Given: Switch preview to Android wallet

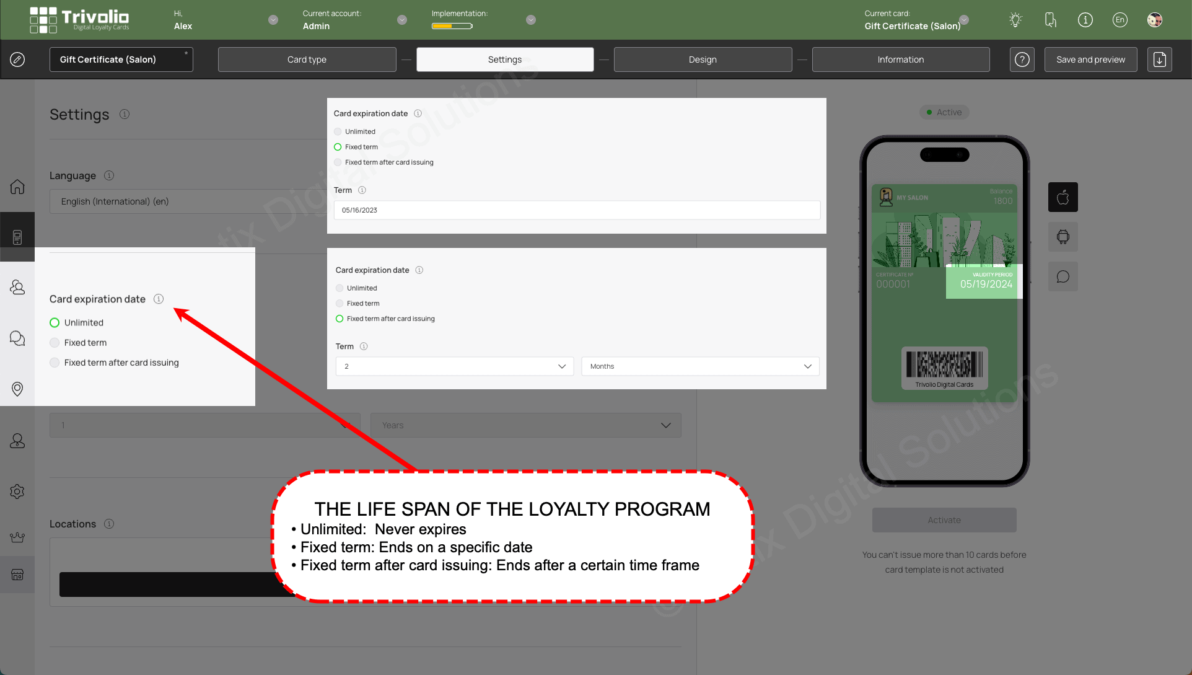Looking at the screenshot, I should click(x=1063, y=237).
